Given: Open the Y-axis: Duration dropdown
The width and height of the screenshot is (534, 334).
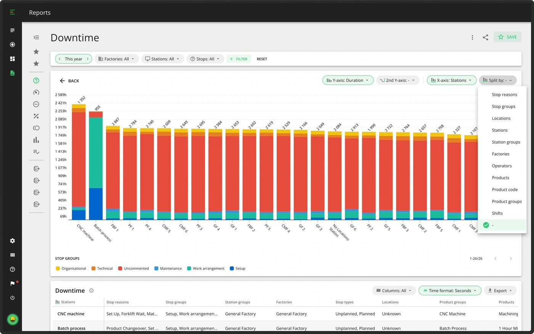Looking at the screenshot, I should pos(348,80).
